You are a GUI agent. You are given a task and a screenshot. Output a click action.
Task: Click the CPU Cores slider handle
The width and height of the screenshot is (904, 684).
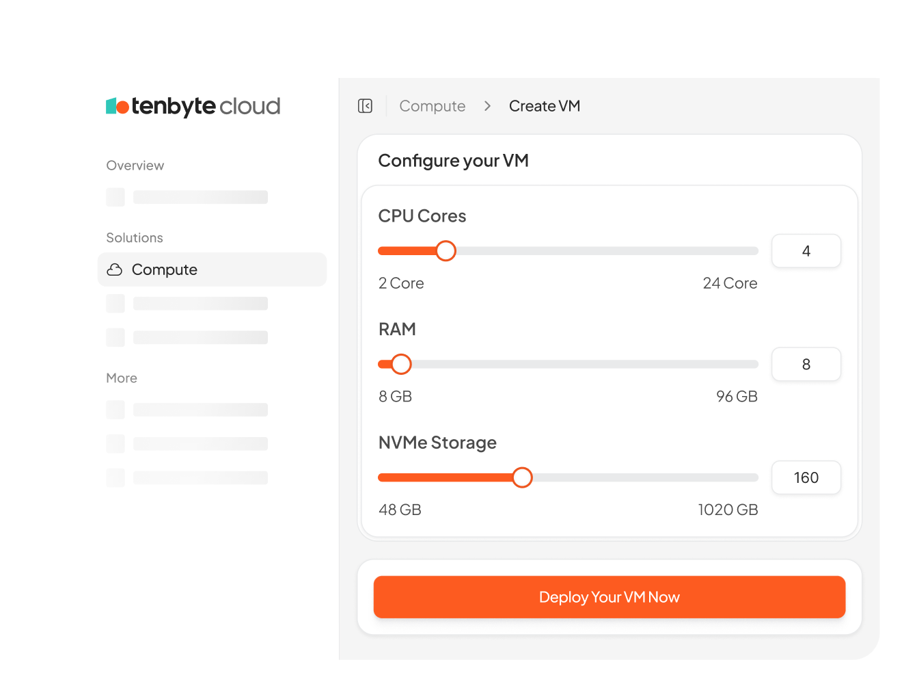pyautogui.click(x=446, y=251)
